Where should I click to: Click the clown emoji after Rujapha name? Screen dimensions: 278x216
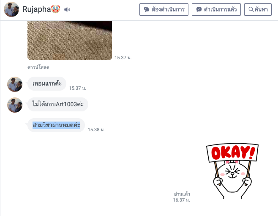click(x=55, y=9)
